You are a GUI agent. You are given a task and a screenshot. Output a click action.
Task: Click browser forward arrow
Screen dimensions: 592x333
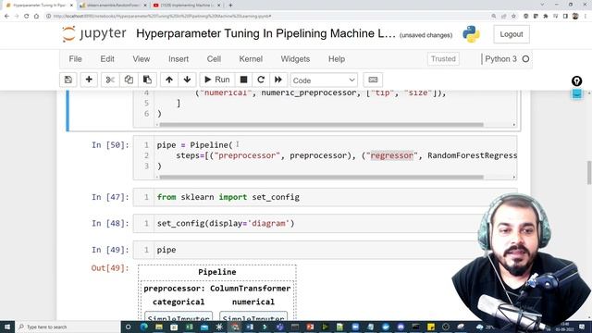coord(17,17)
